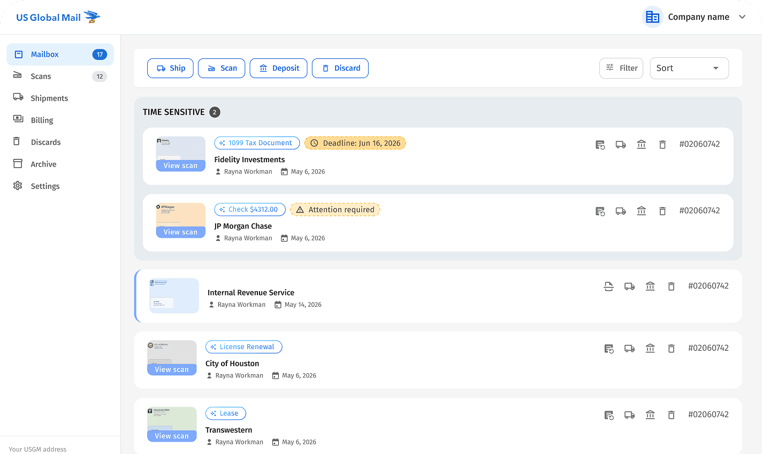Click the TIME SENSITIVE section heading
762x454 pixels.
pyautogui.click(x=174, y=112)
